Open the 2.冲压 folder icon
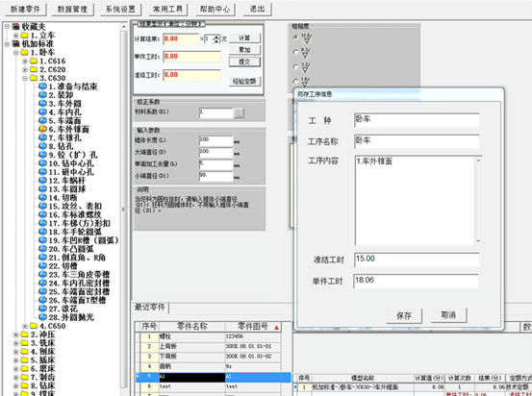The image size is (532, 396). coord(25,334)
